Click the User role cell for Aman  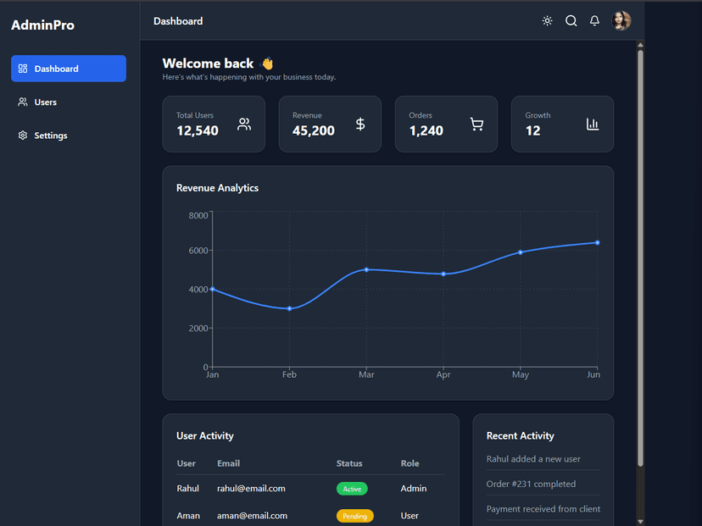409,516
